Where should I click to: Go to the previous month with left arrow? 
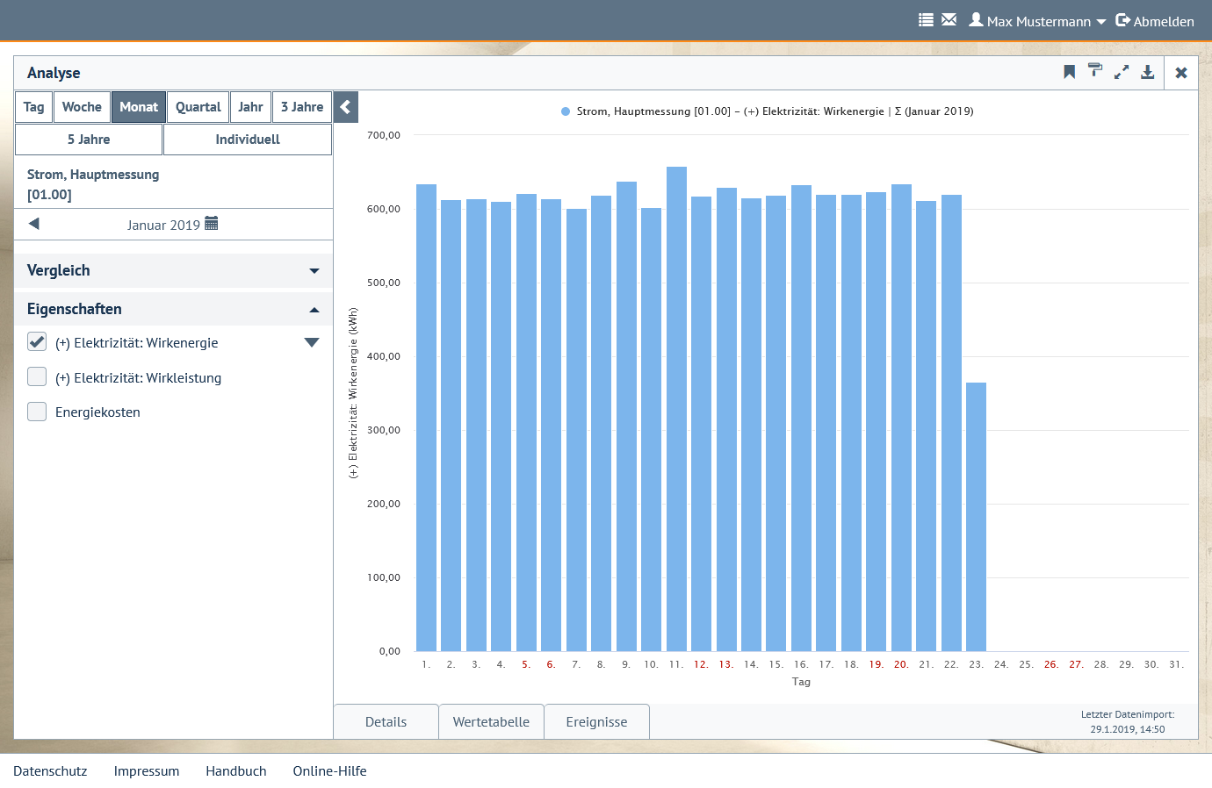[34, 224]
